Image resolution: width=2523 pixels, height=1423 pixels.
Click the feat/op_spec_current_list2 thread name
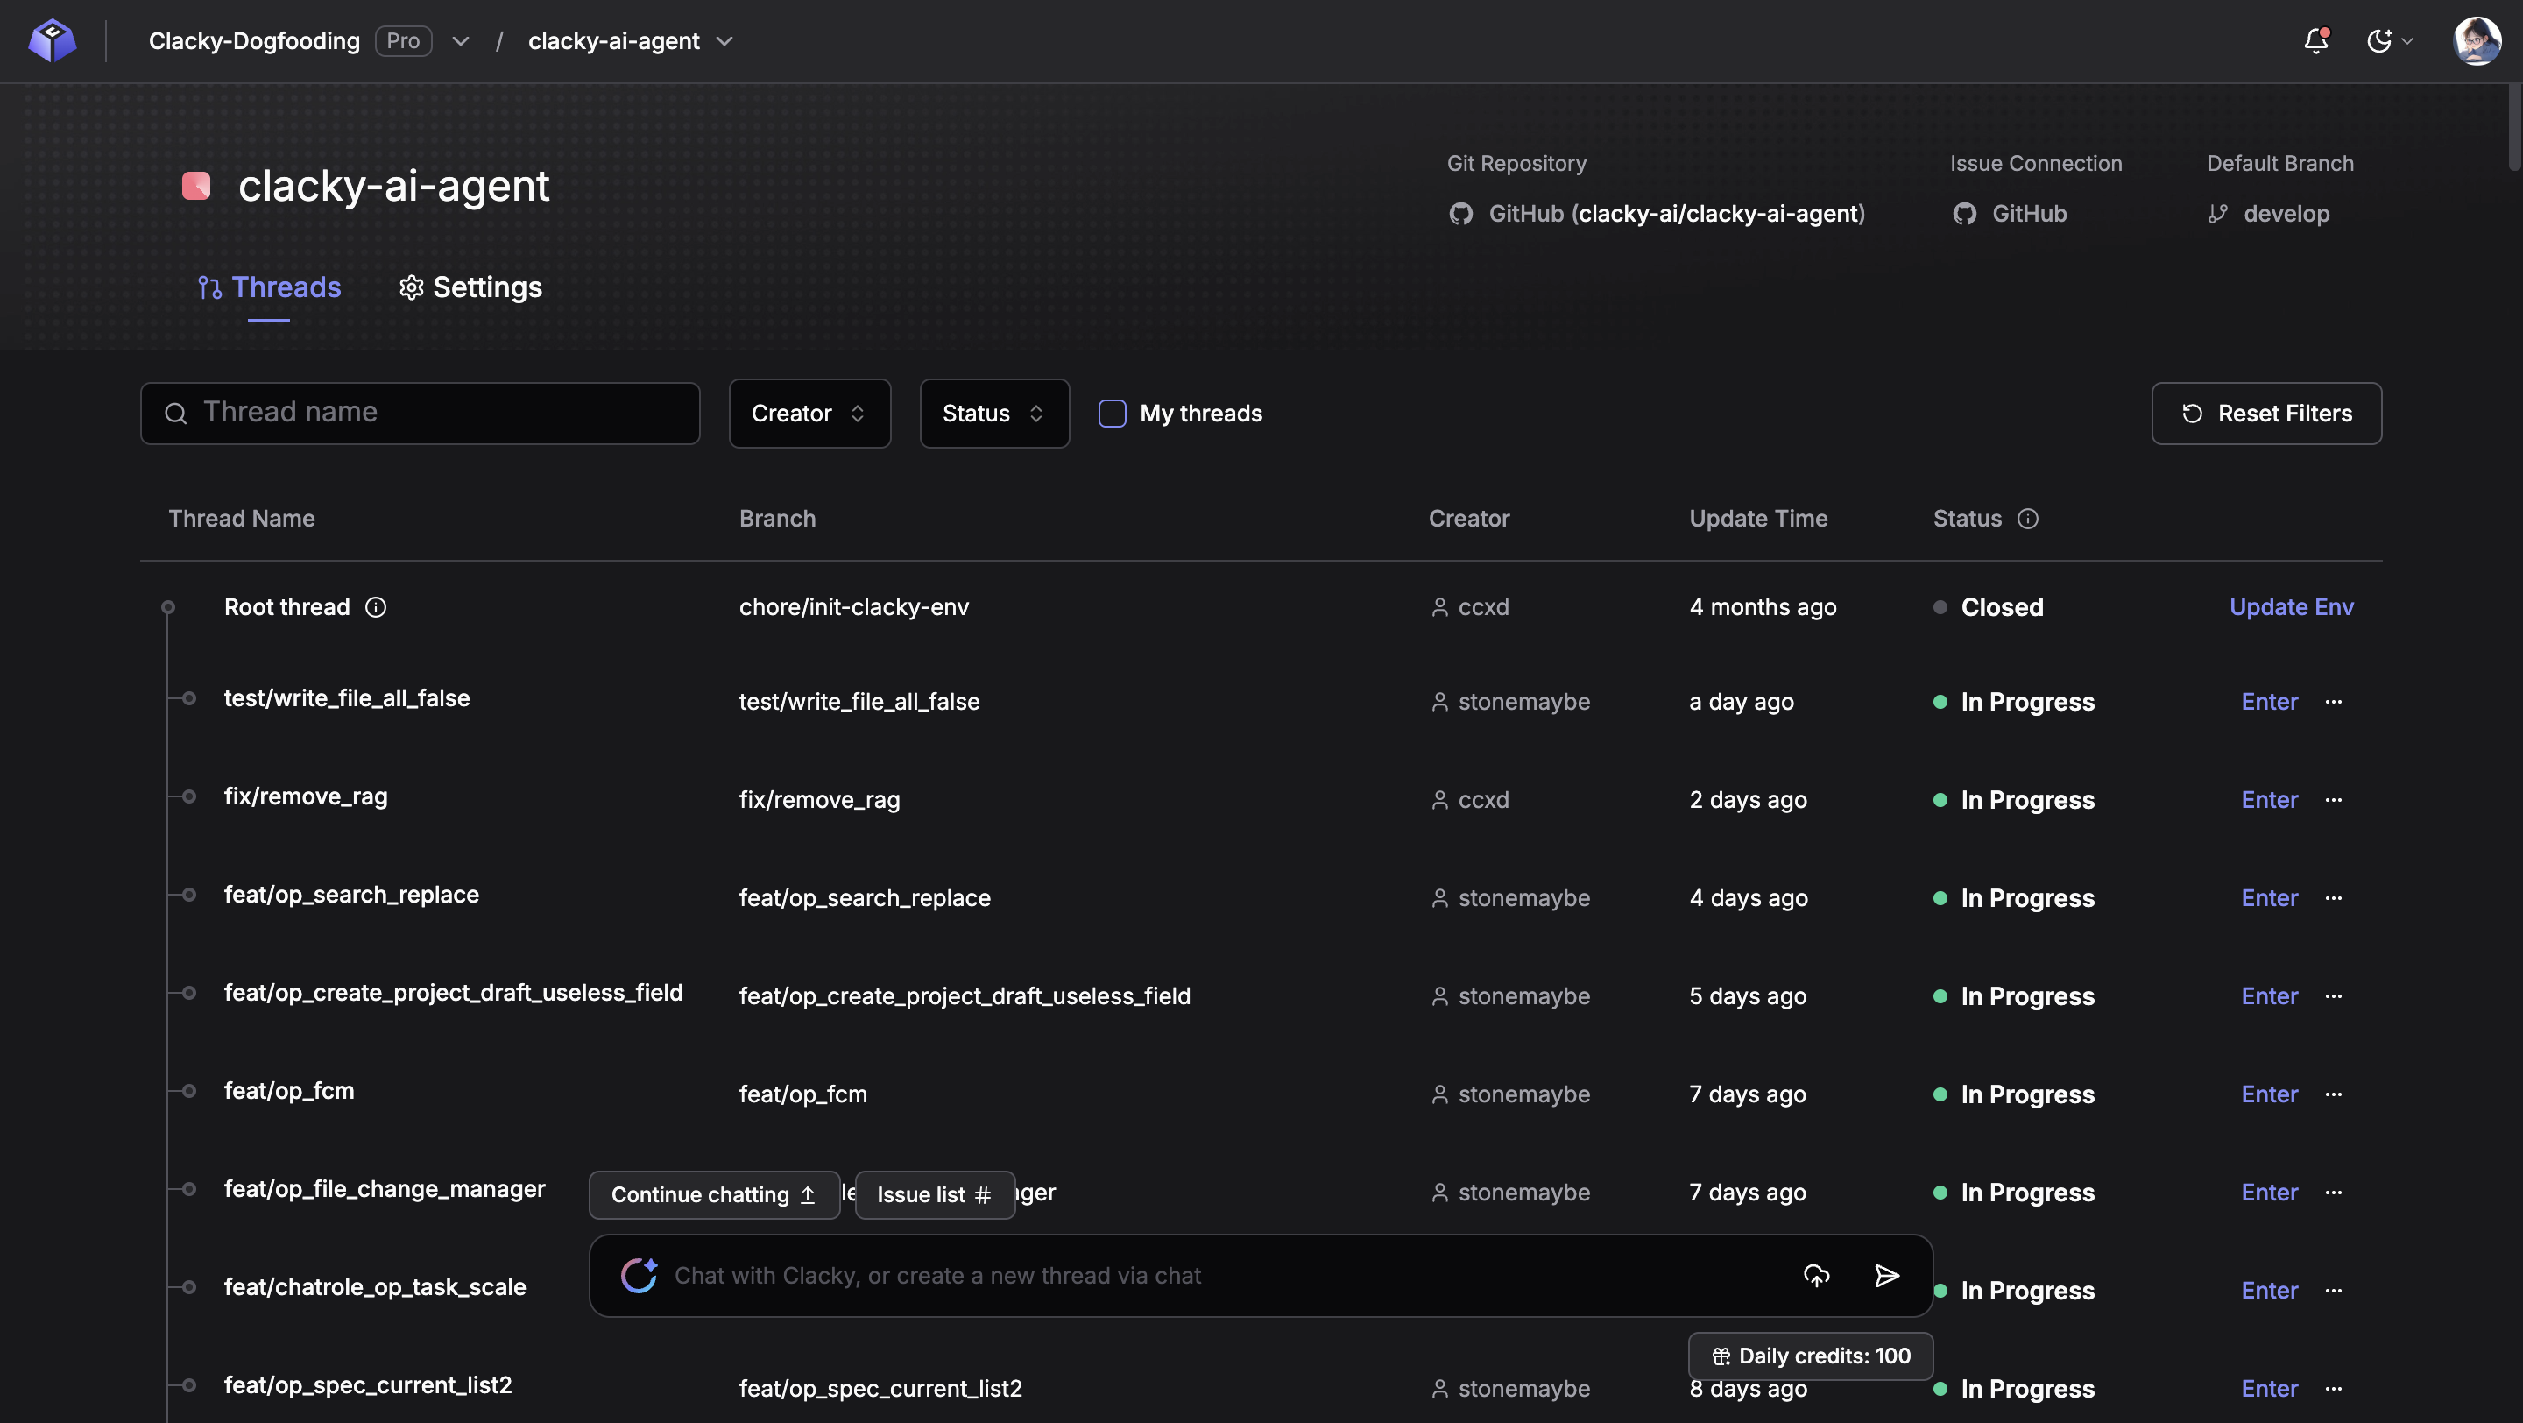point(368,1384)
